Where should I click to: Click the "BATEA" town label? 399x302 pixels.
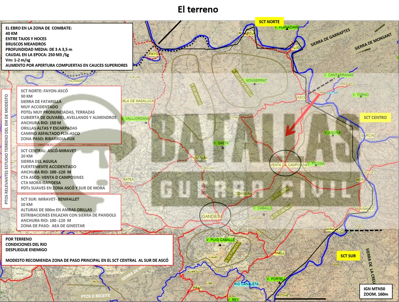pos(128,179)
